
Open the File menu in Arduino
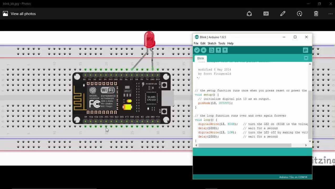coord(196,43)
